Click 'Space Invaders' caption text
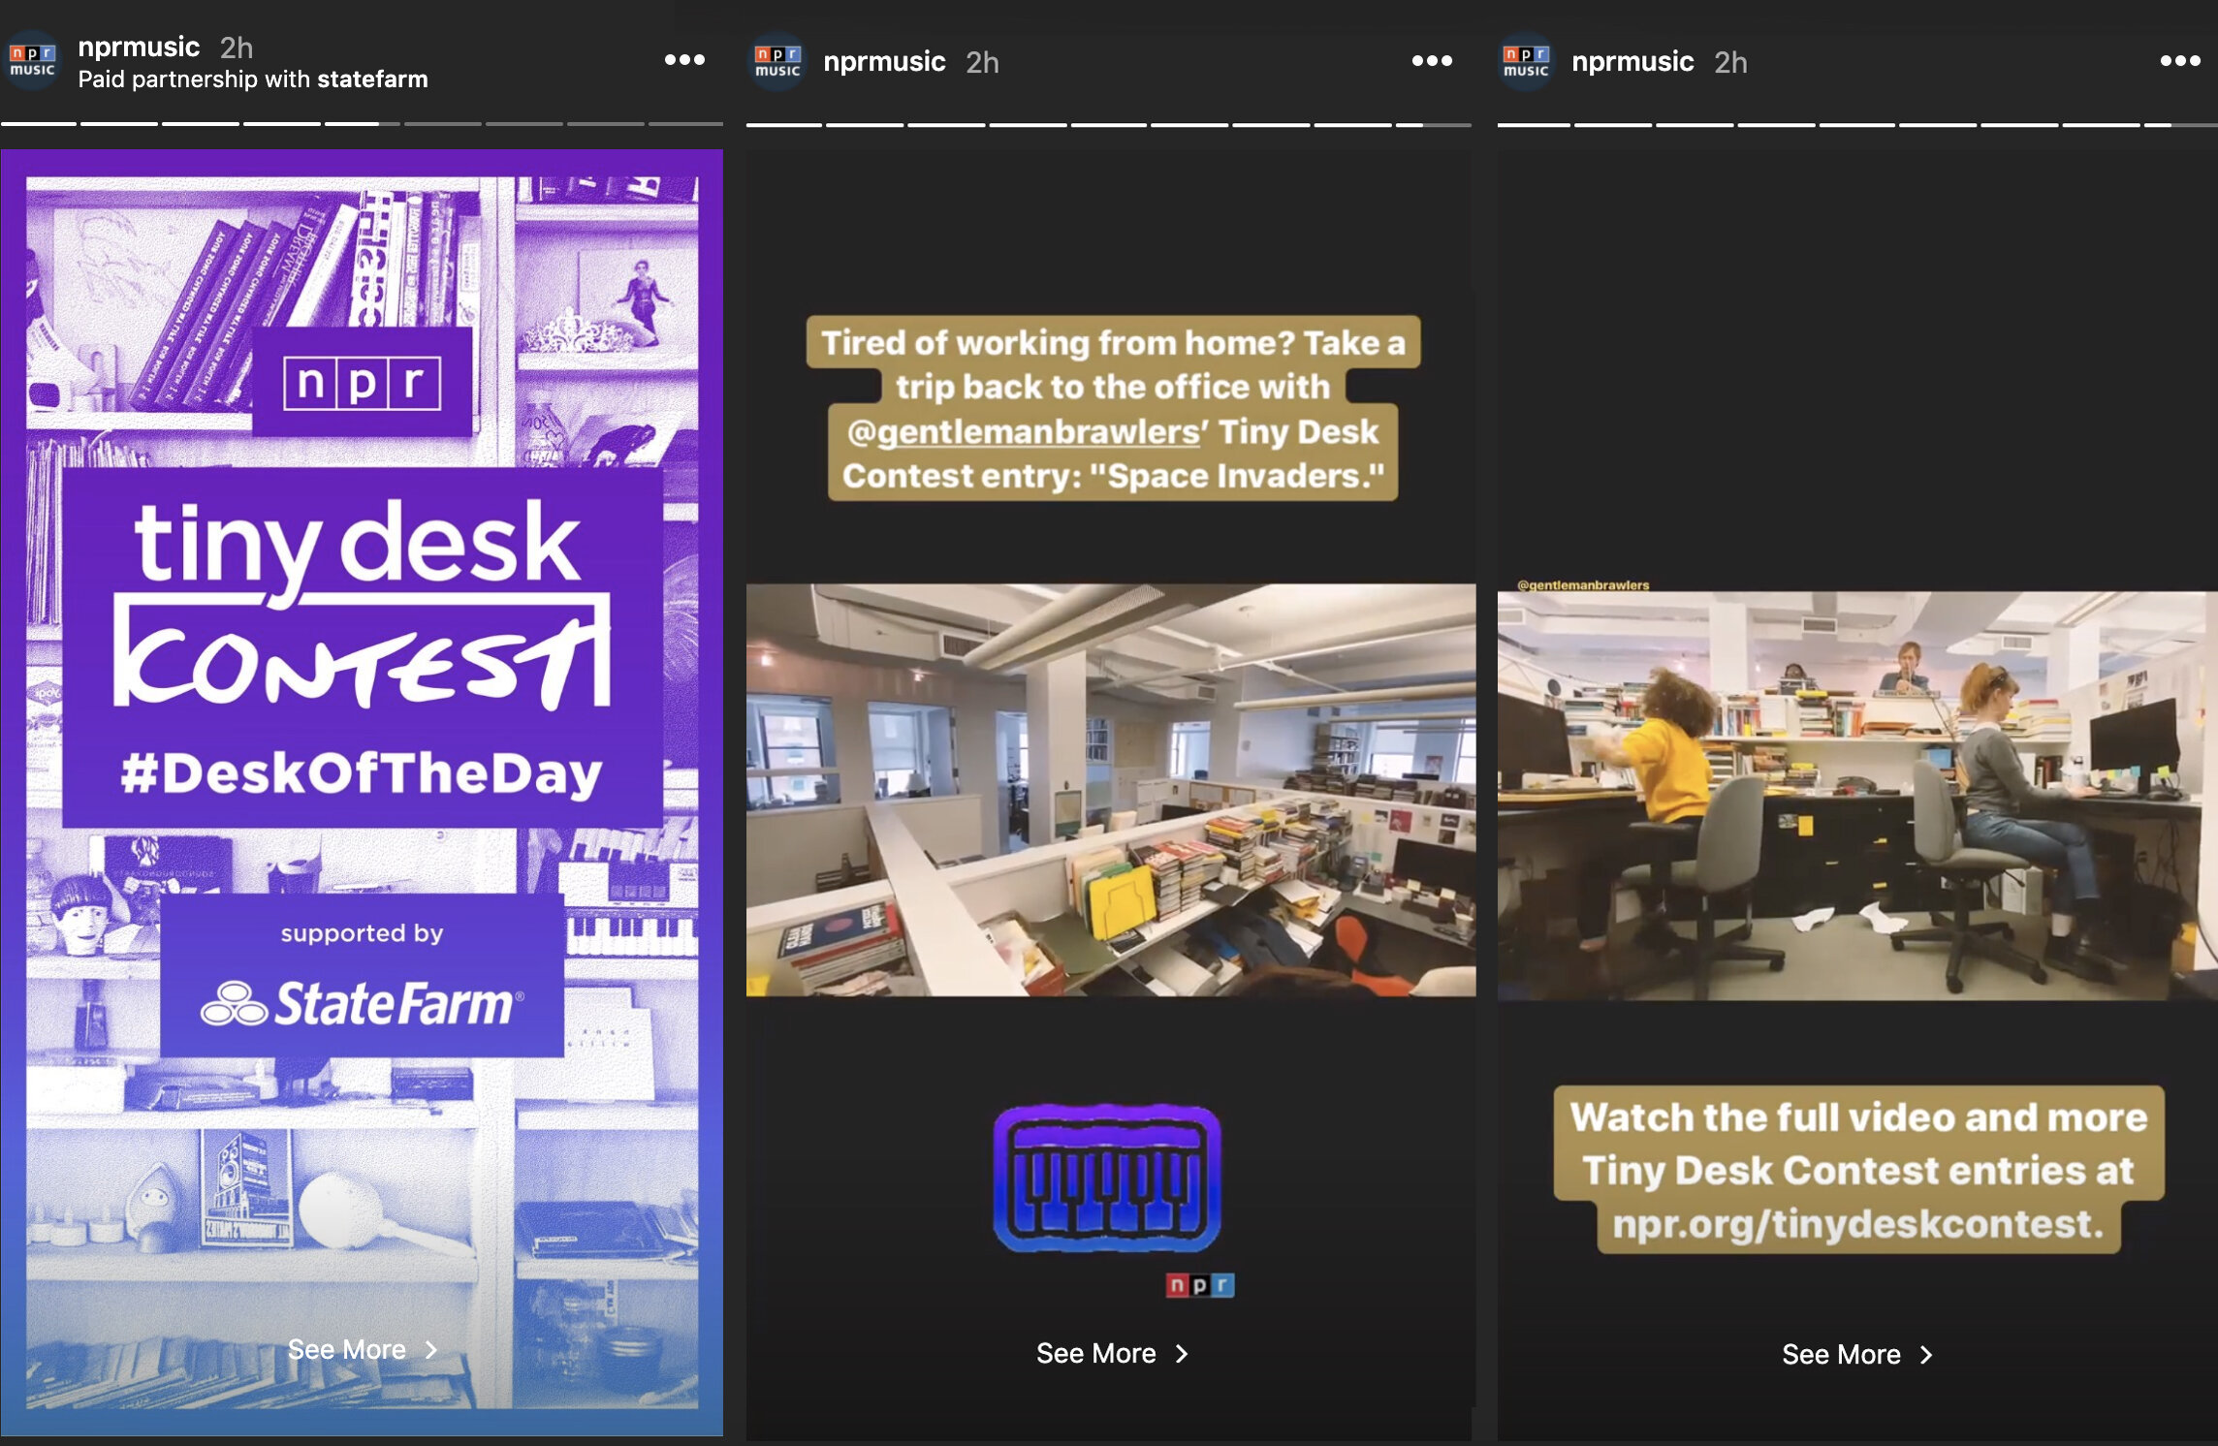 click(1237, 476)
